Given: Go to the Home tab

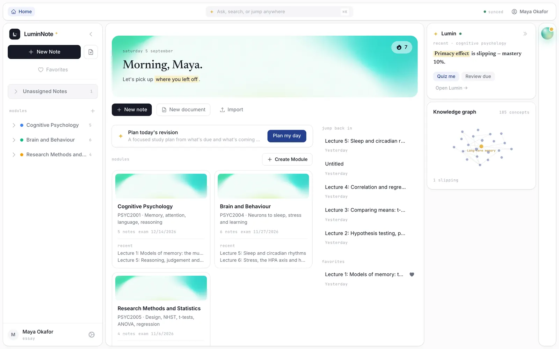Looking at the screenshot, I should [21, 12].
